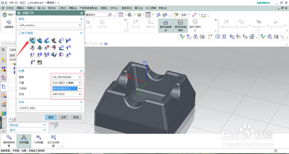Open the 方法 METHOD dropdown

[x=80, y=94]
